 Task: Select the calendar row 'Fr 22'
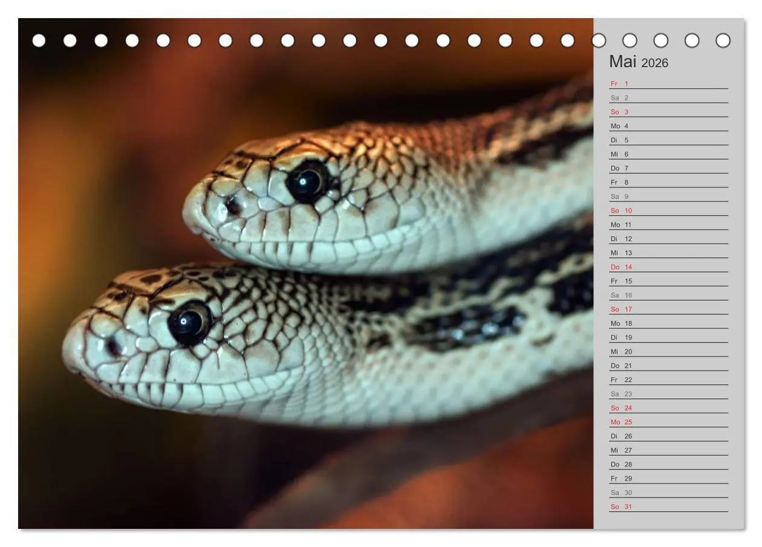[x=668, y=380]
